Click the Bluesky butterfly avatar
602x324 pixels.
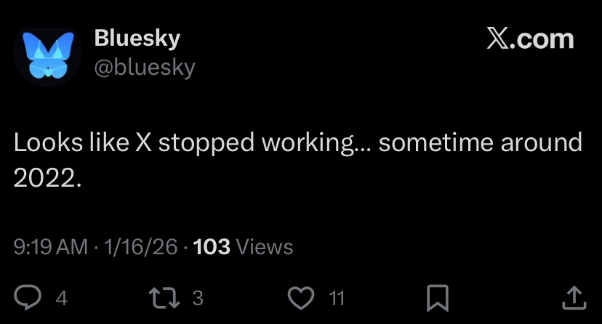(x=48, y=55)
